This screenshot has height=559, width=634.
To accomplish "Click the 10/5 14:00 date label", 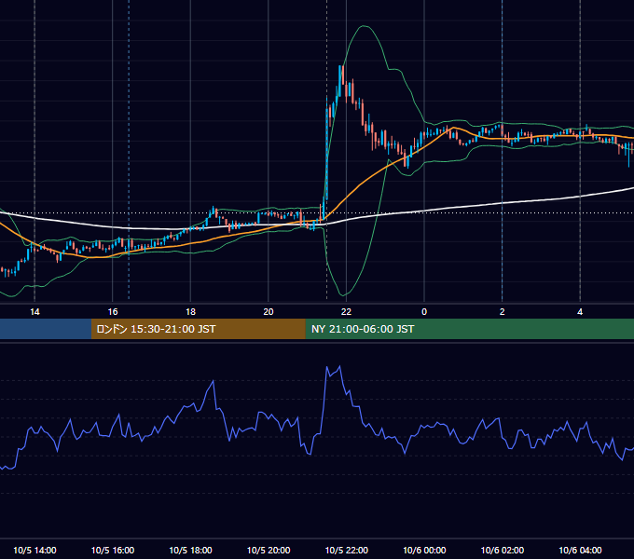I will 34,550.
